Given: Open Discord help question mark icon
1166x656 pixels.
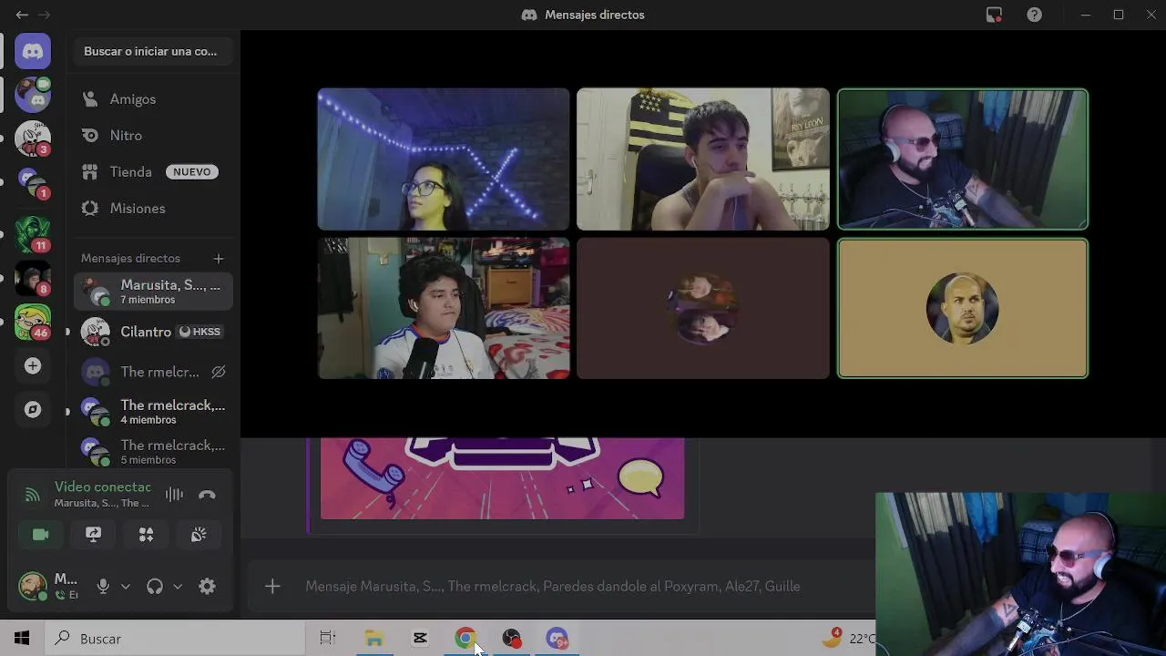Looking at the screenshot, I should pos(1034,15).
